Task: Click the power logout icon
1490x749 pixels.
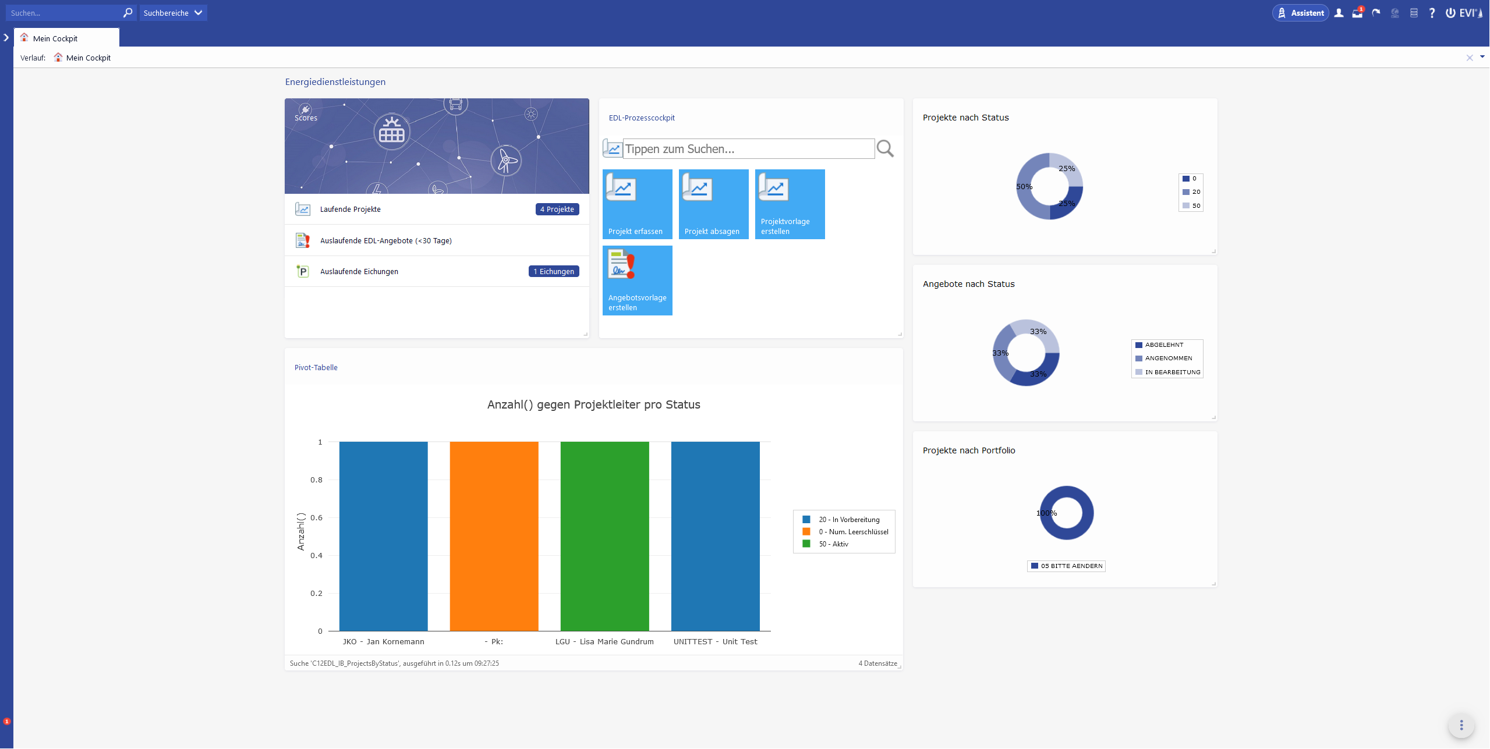Action: [1450, 13]
